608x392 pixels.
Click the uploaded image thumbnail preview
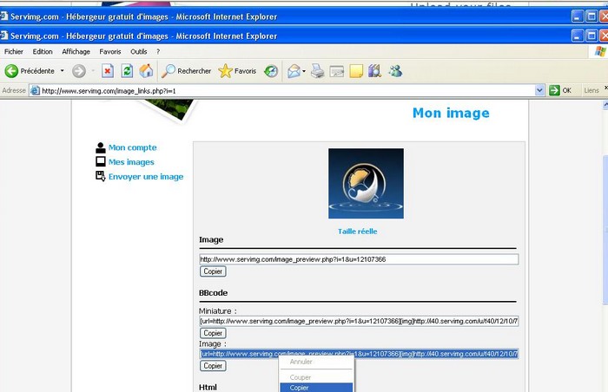(x=366, y=183)
